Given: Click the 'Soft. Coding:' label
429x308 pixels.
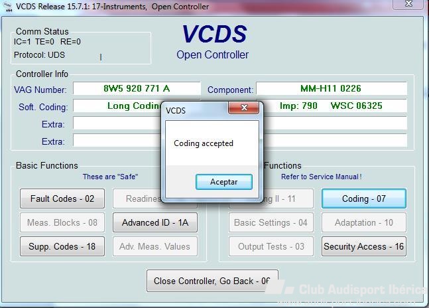Looking at the screenshot, I should (x=43, y=107).
